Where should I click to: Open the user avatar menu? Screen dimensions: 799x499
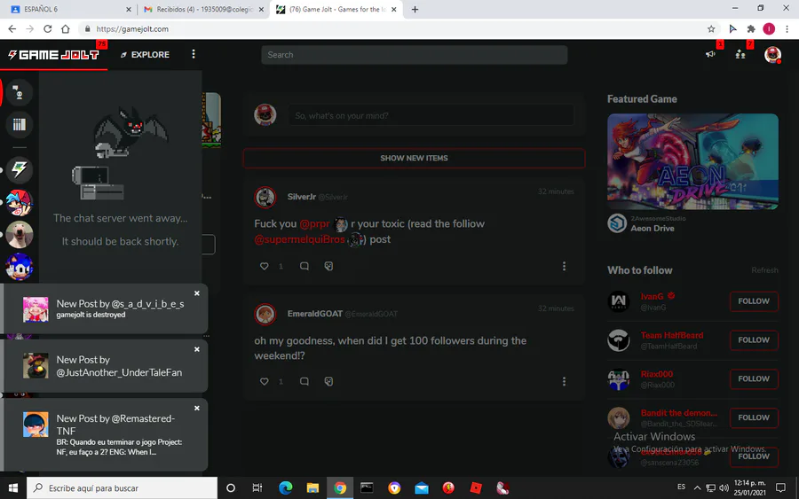pos(772,54)
